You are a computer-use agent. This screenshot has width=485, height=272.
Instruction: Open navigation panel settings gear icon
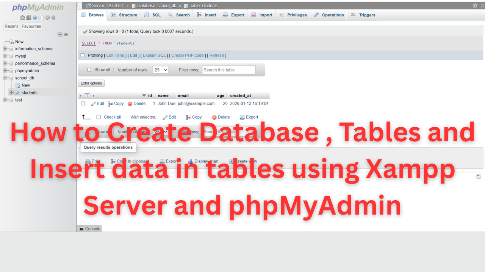point(47,18)
